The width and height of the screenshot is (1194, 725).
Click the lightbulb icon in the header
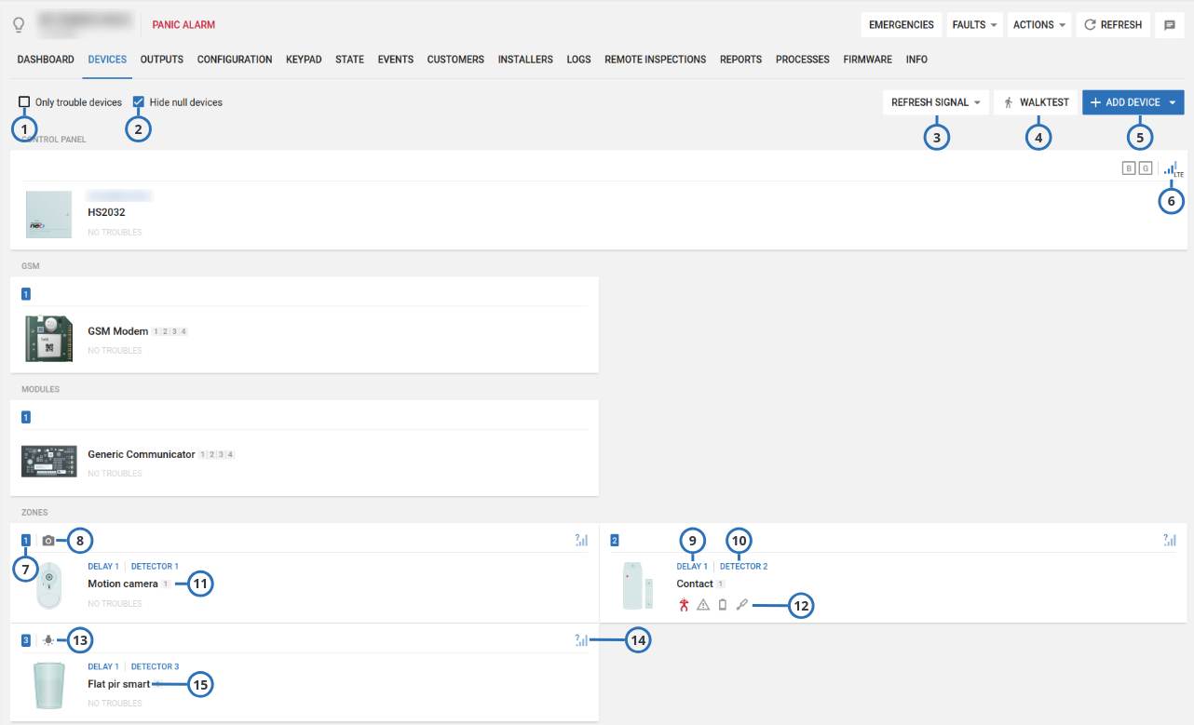pos(18,25)
